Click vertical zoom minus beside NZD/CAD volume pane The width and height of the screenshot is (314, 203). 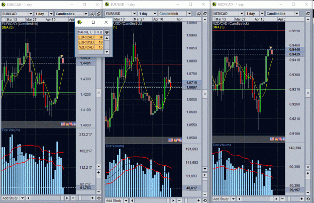point(308,192)
